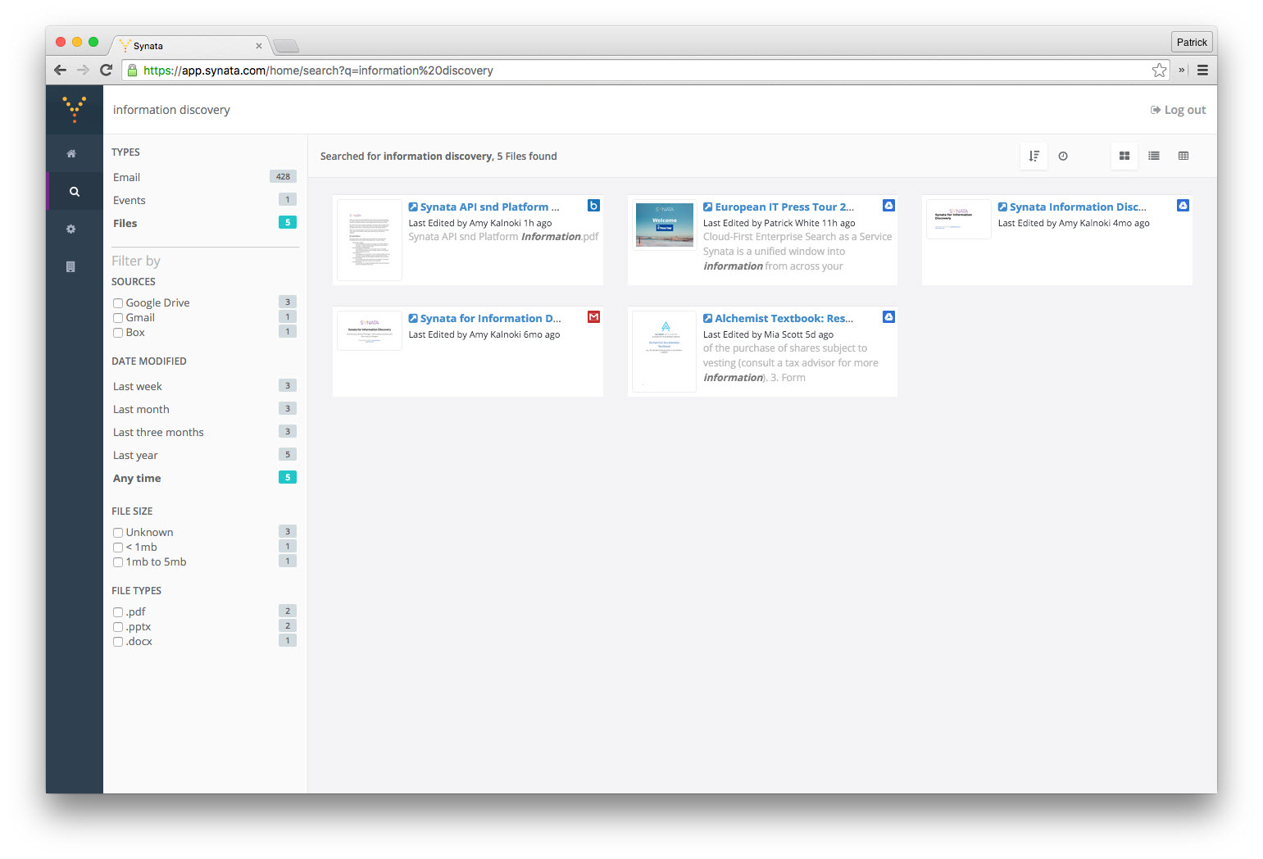Open the Chrome hamburger menu

(1202, 70)
